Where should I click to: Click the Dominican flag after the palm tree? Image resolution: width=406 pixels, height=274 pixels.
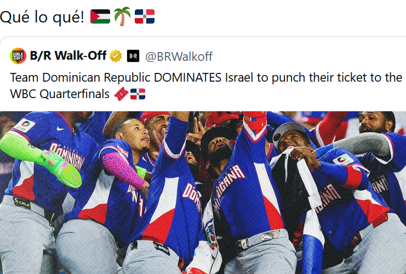pyautogui.click(x=145, y=16)
